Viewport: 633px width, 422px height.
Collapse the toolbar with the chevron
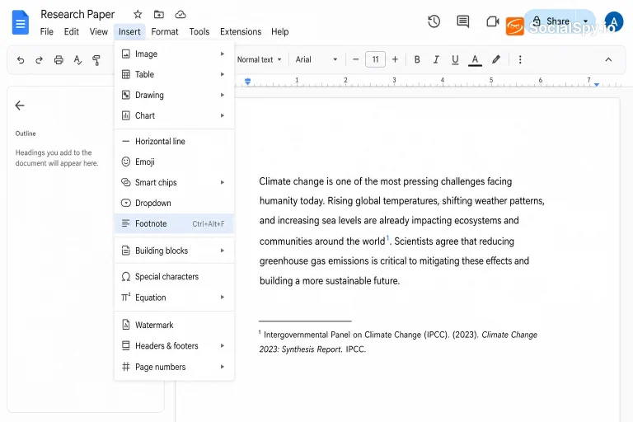[x=608, y=60]
